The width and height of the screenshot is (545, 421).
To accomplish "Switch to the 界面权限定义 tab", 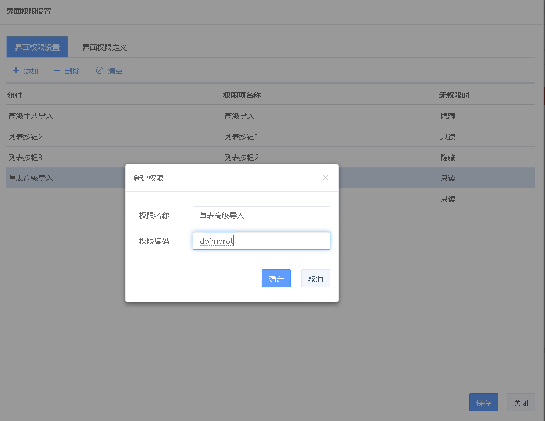I will [105, 47].
